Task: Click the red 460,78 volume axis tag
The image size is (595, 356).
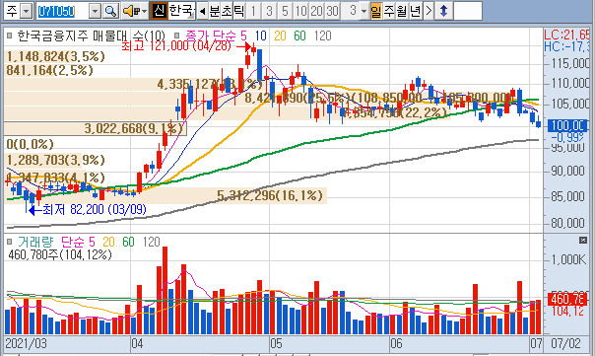Action: coord(567,299)
